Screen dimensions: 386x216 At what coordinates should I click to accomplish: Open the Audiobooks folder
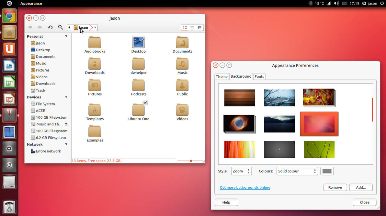95,44
